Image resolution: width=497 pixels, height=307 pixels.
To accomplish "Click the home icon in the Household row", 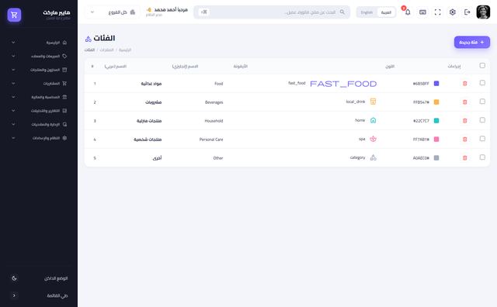I will [x=373, y=120].
